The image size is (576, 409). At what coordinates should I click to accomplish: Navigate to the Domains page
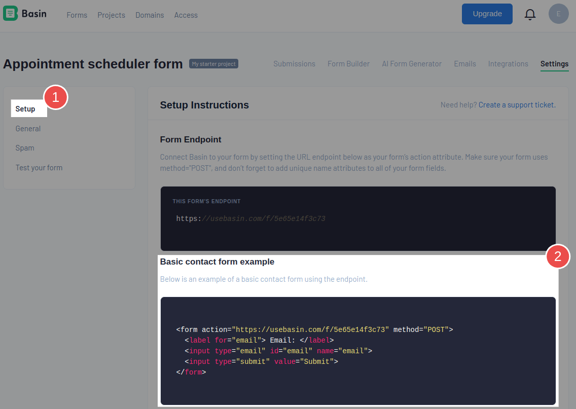click(x=150, y=15)
